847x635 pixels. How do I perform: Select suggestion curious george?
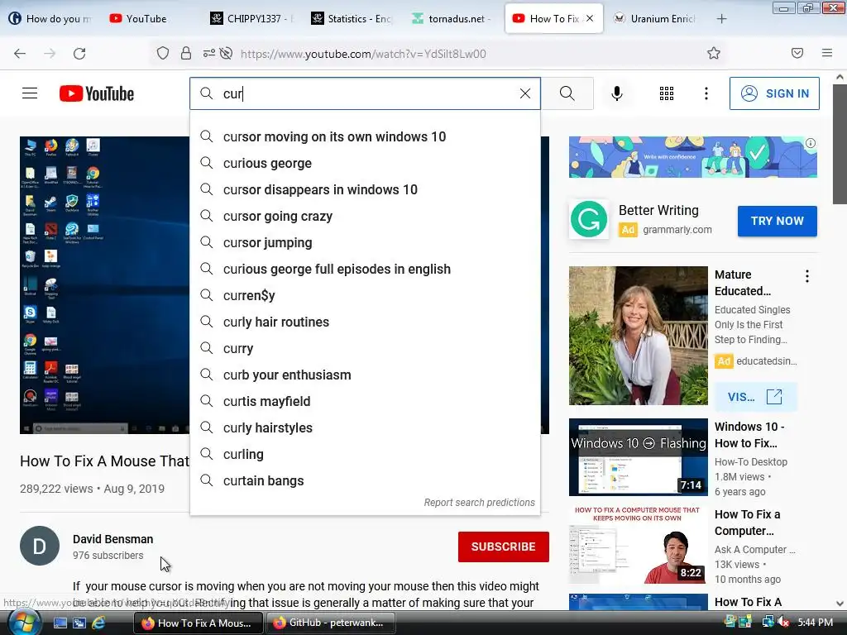[365, 163]
